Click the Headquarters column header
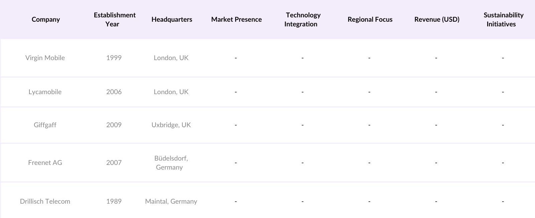This screenshot has width=535, height=218. 172,19
